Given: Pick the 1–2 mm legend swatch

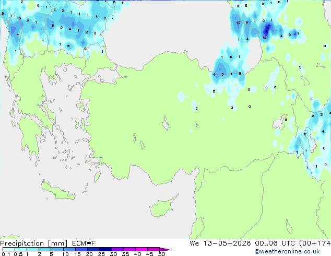Looking at the screenshot, I should click(x=33, y=249).
